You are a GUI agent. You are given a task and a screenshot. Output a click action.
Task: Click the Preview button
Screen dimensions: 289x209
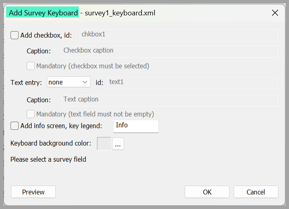point(34,192)
